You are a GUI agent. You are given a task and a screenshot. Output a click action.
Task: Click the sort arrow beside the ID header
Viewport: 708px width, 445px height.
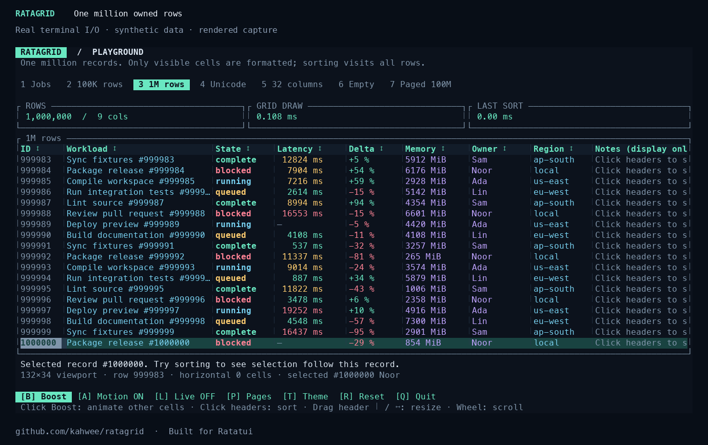click(x=38, y=149)
